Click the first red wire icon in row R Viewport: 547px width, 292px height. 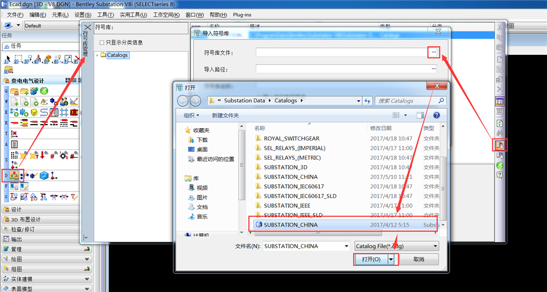click(x=15, y=123)
